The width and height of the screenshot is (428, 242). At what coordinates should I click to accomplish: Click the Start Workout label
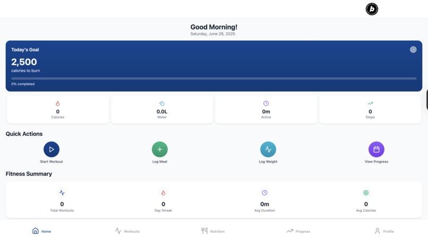(x=52, y=162)
